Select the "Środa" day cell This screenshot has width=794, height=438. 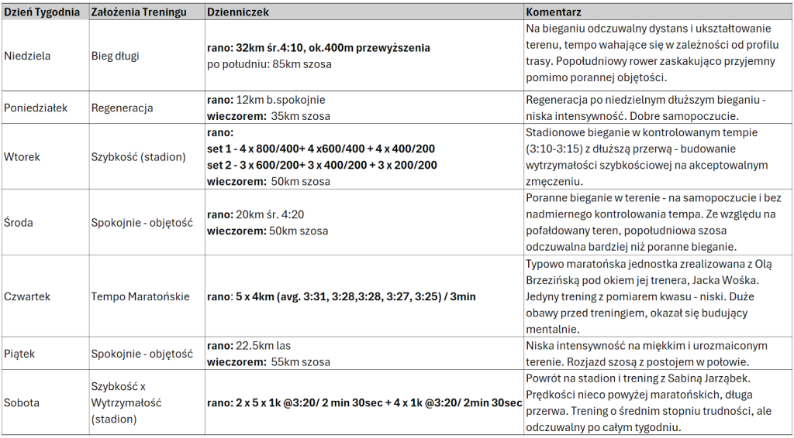20,222
